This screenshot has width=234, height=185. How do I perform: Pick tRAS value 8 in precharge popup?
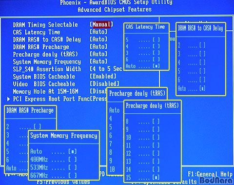click(143, 121)
